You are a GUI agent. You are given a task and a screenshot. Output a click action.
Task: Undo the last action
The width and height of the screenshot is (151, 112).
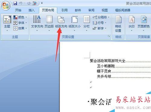21,3
